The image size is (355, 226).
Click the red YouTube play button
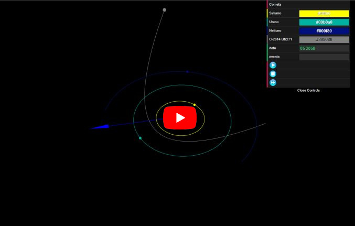click(x=180, y=118)
